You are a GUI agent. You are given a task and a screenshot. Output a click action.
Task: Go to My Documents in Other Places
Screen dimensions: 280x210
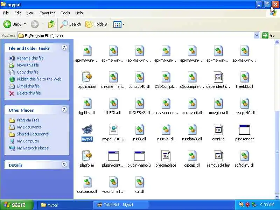point(29,127)
